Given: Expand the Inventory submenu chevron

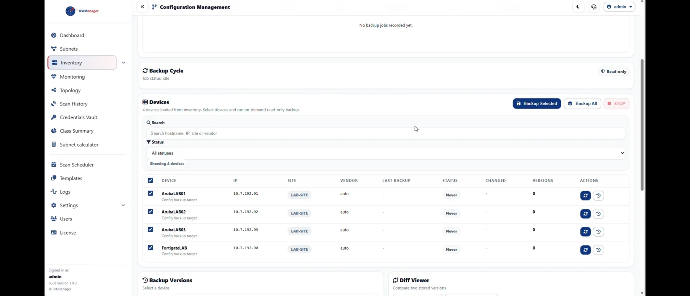Looking at the screenshot, I should [123, 62].
